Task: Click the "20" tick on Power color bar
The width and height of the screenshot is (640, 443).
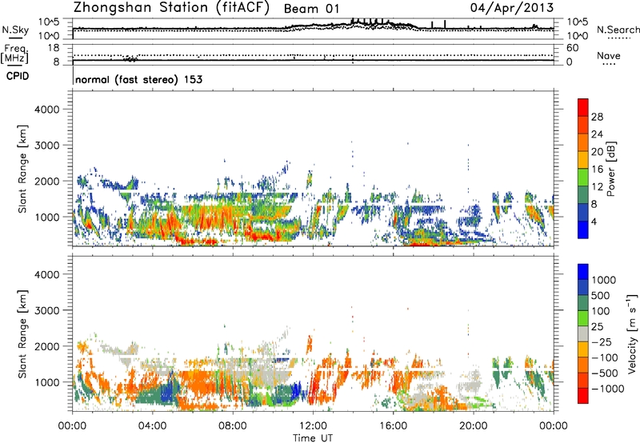Action: point(597,152)
